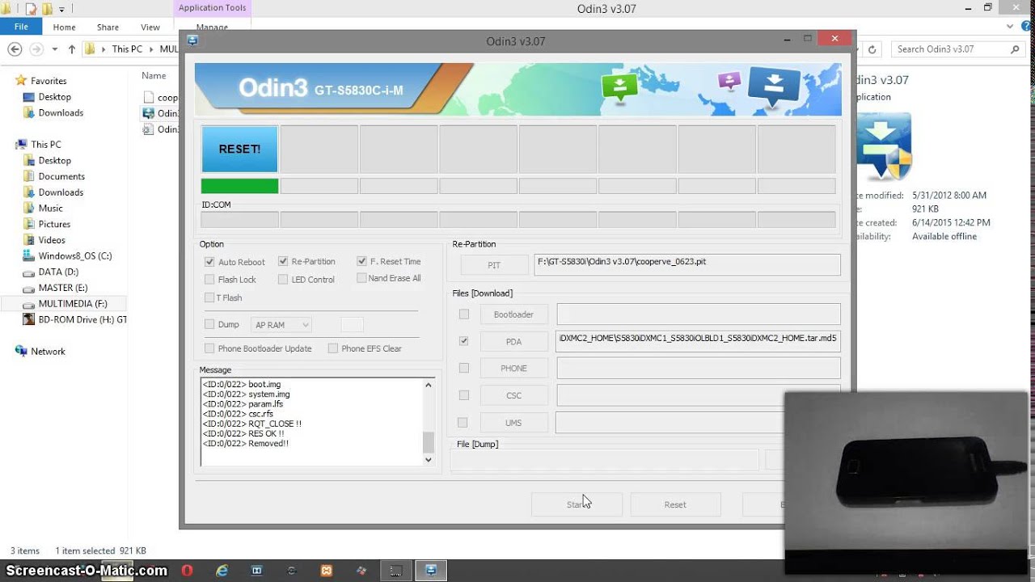Click the refresh icon next to search box
This screenshot has width=1035, height=582.
pos(872,49)
